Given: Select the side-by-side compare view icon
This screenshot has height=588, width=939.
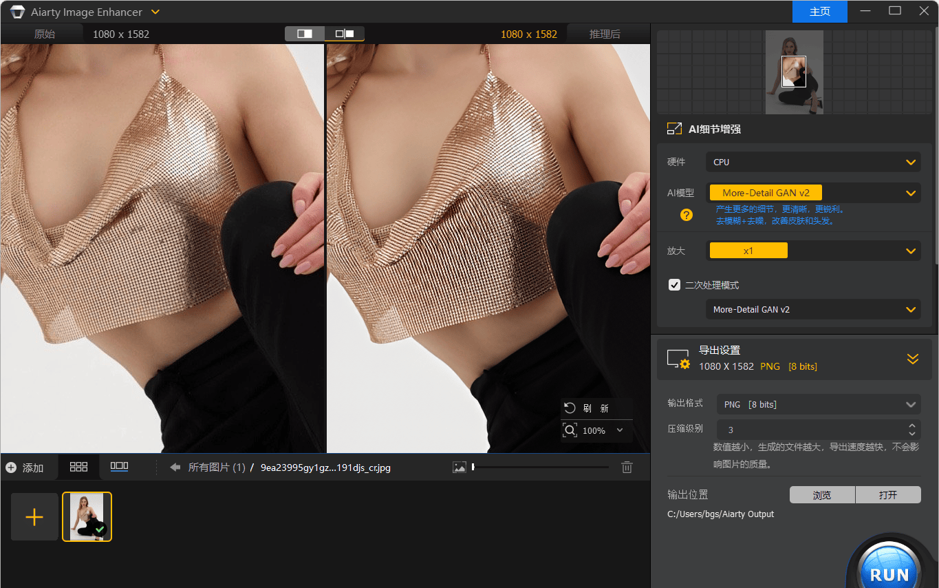Looking at the screenshot, I should (x=344, y=34).
